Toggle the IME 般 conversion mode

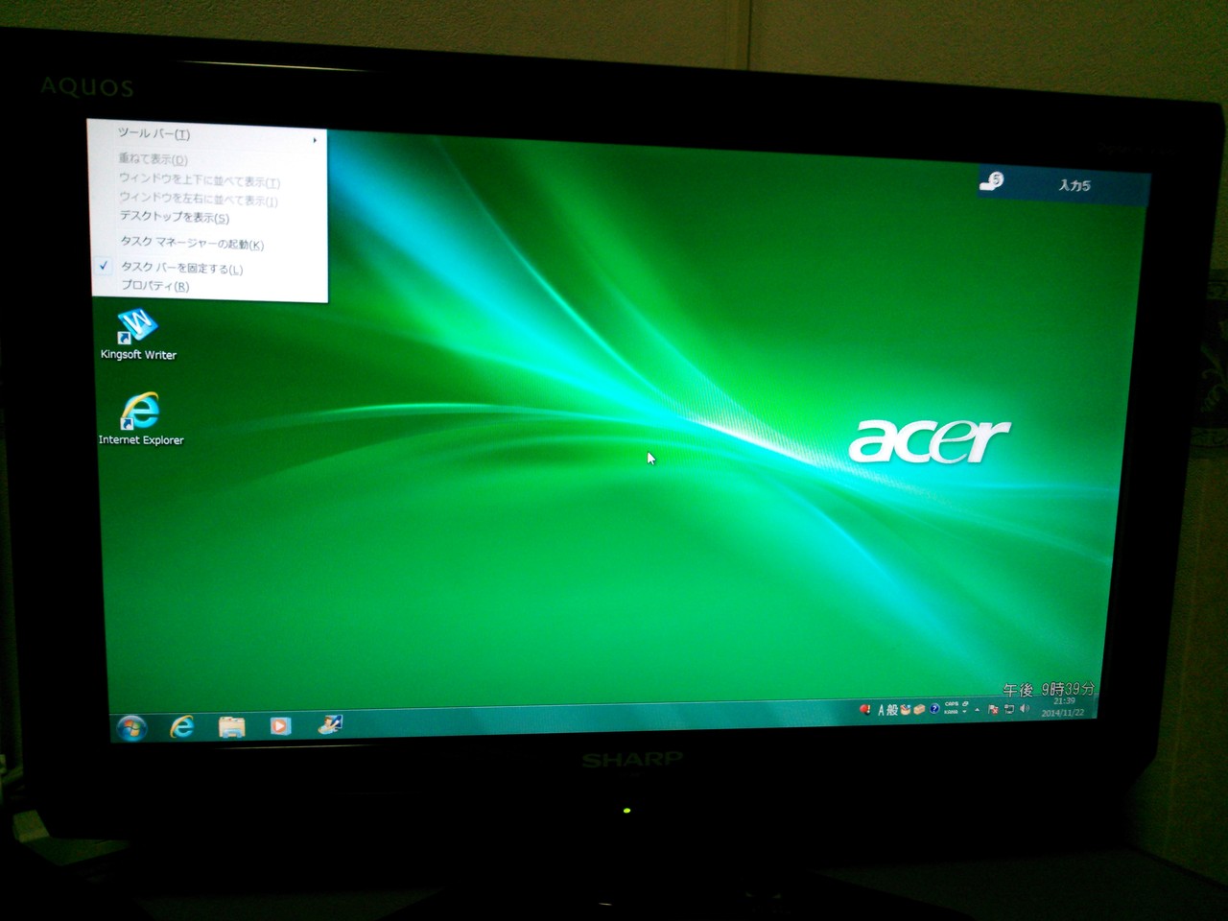pos(892,711)
